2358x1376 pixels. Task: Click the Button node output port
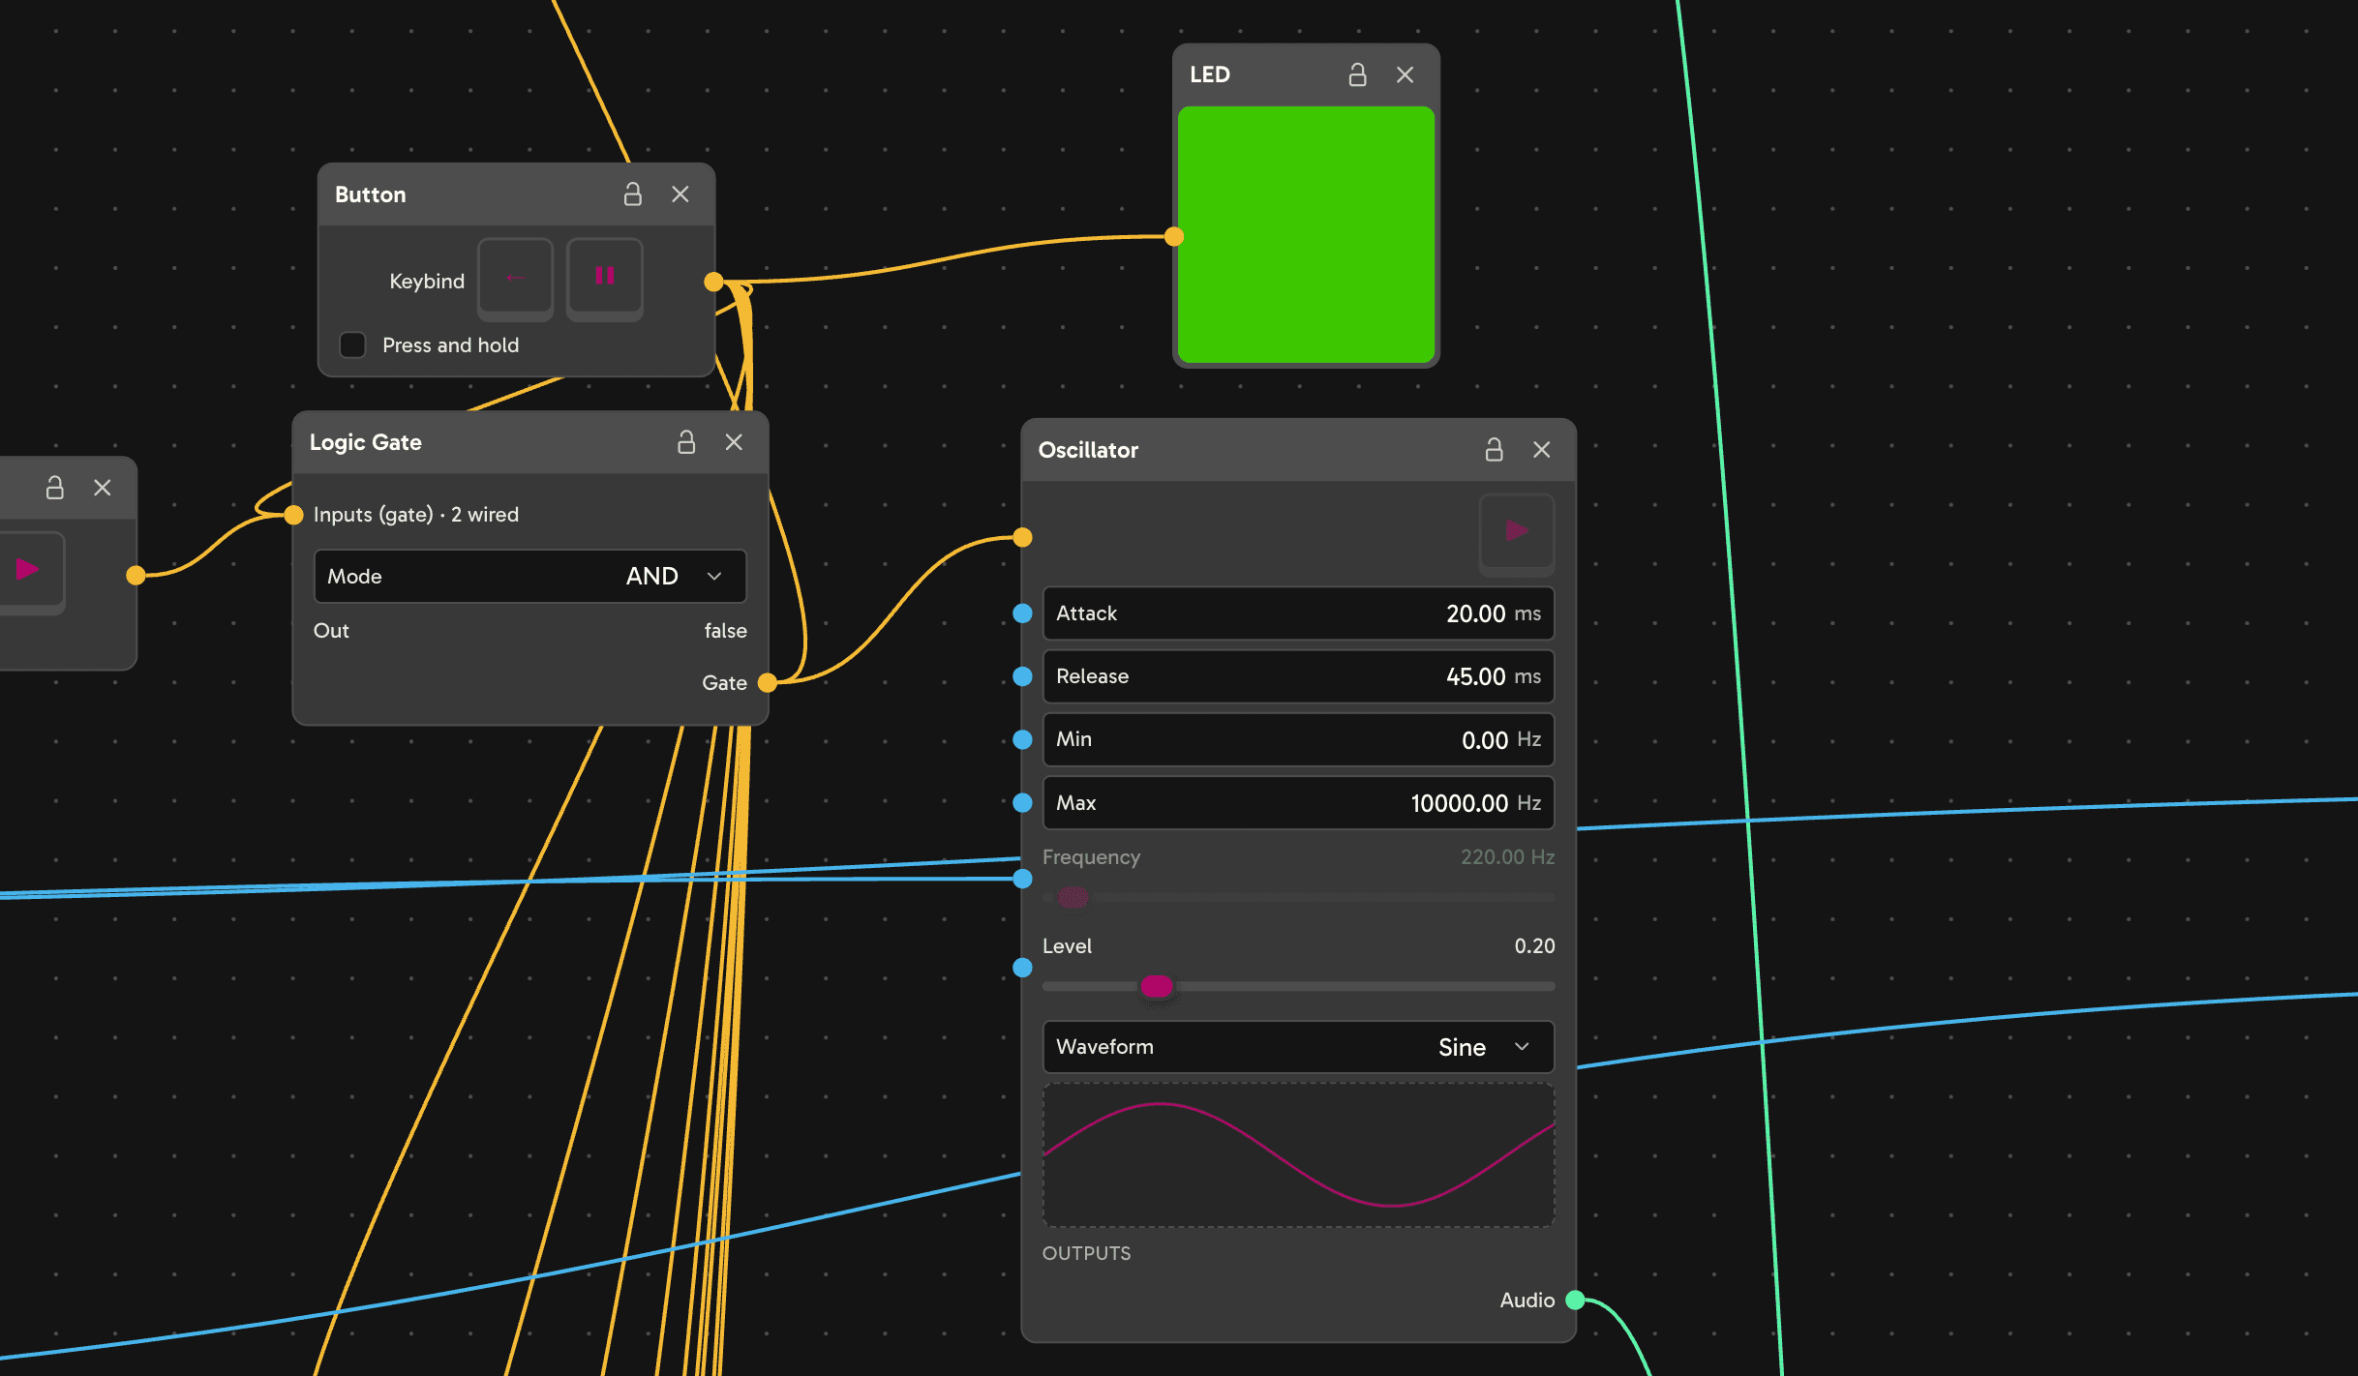click(713, 282)
